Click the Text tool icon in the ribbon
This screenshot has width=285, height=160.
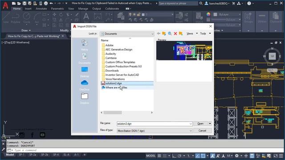click(x=86, y=17)
